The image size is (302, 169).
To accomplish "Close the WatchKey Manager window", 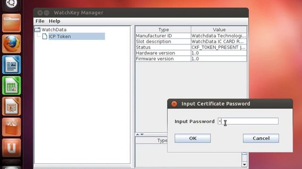I will (40, 13).
